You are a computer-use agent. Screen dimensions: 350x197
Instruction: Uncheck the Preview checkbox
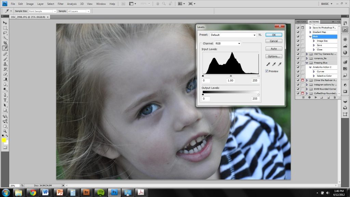point(267,71)
